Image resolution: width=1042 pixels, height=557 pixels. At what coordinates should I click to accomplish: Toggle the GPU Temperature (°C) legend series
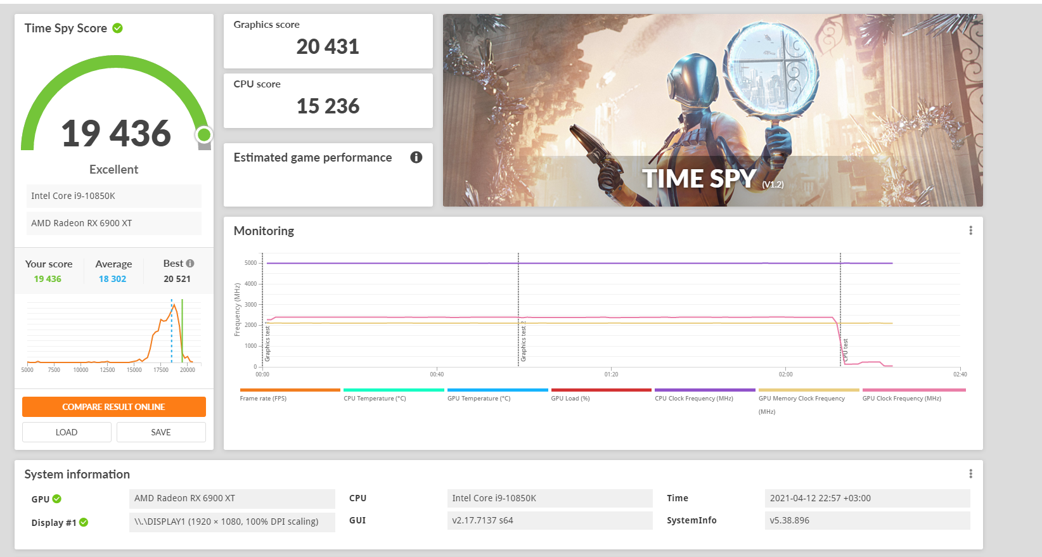point(498,394)
